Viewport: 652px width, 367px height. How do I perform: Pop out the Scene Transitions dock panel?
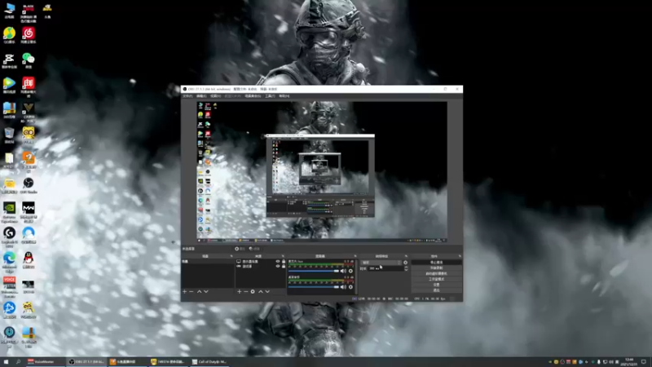pos(406,256)
